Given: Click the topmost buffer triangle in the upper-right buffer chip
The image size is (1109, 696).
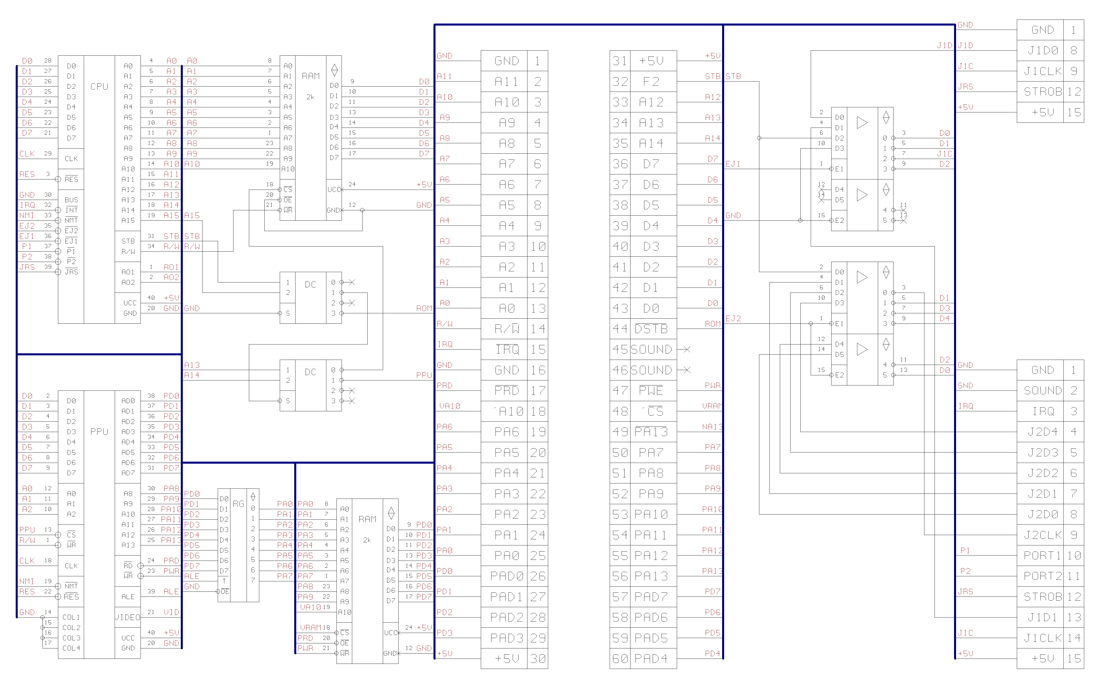Looking at the screenshot, I should click(x=862, y=122).
